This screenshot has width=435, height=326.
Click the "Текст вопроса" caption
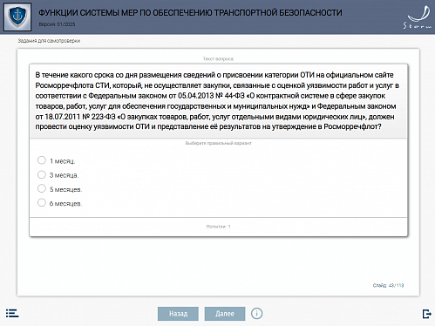click(218, 59)
